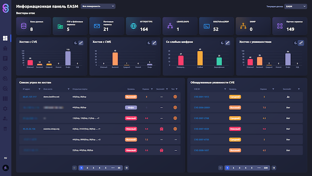Image resolution: width=312 pixels, height=176 pixels.
Task: Click host name scanme.nmap.org
Action: (51, 129)
